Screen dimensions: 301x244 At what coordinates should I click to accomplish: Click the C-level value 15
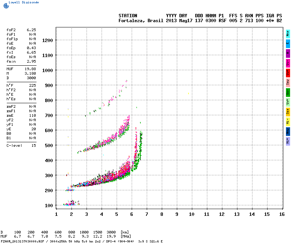click(x=33, y=146)
